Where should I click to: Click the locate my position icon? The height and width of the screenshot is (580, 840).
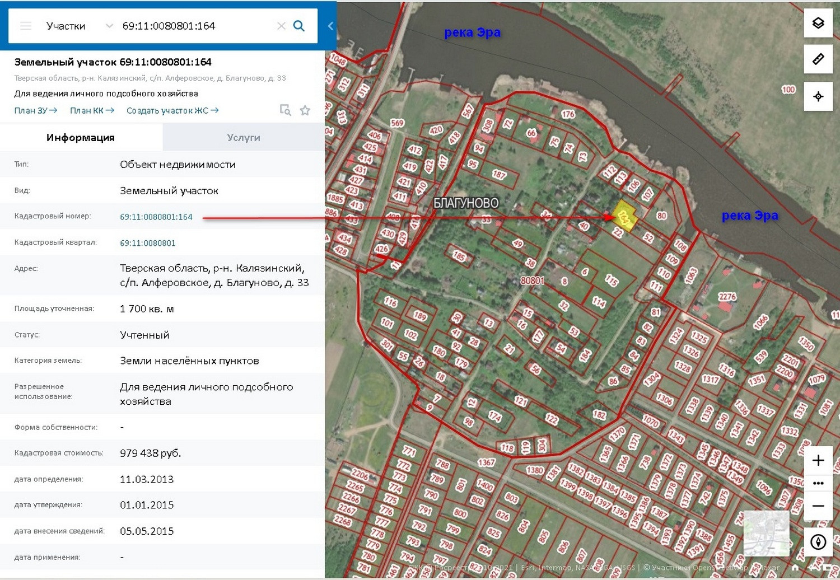818,96
